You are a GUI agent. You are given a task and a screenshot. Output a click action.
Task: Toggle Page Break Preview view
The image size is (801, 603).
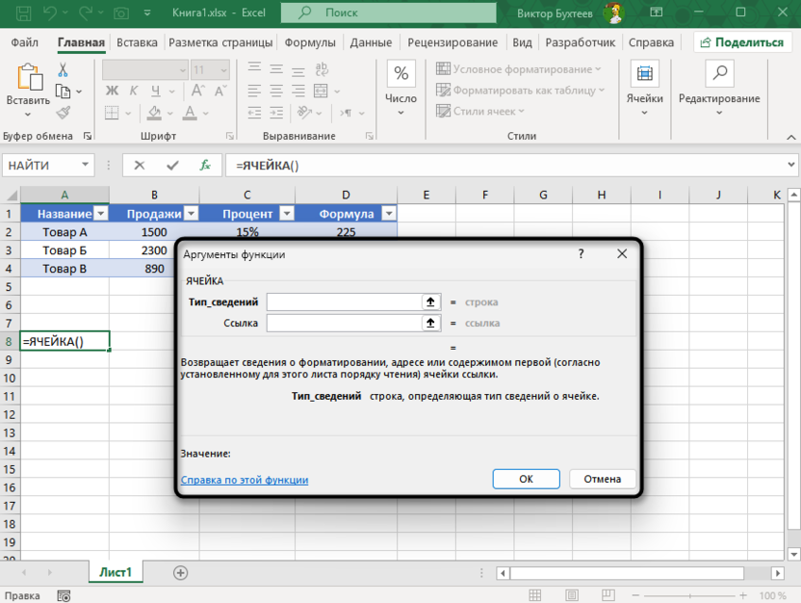608,595
